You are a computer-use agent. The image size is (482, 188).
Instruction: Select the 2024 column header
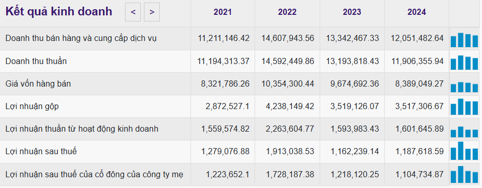pos(416,12)
